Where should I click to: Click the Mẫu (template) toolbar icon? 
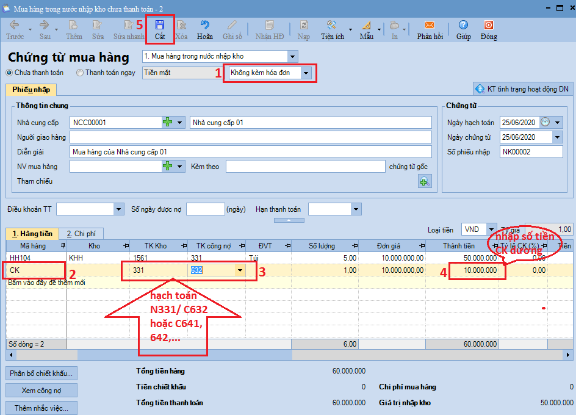coord(366,25)
